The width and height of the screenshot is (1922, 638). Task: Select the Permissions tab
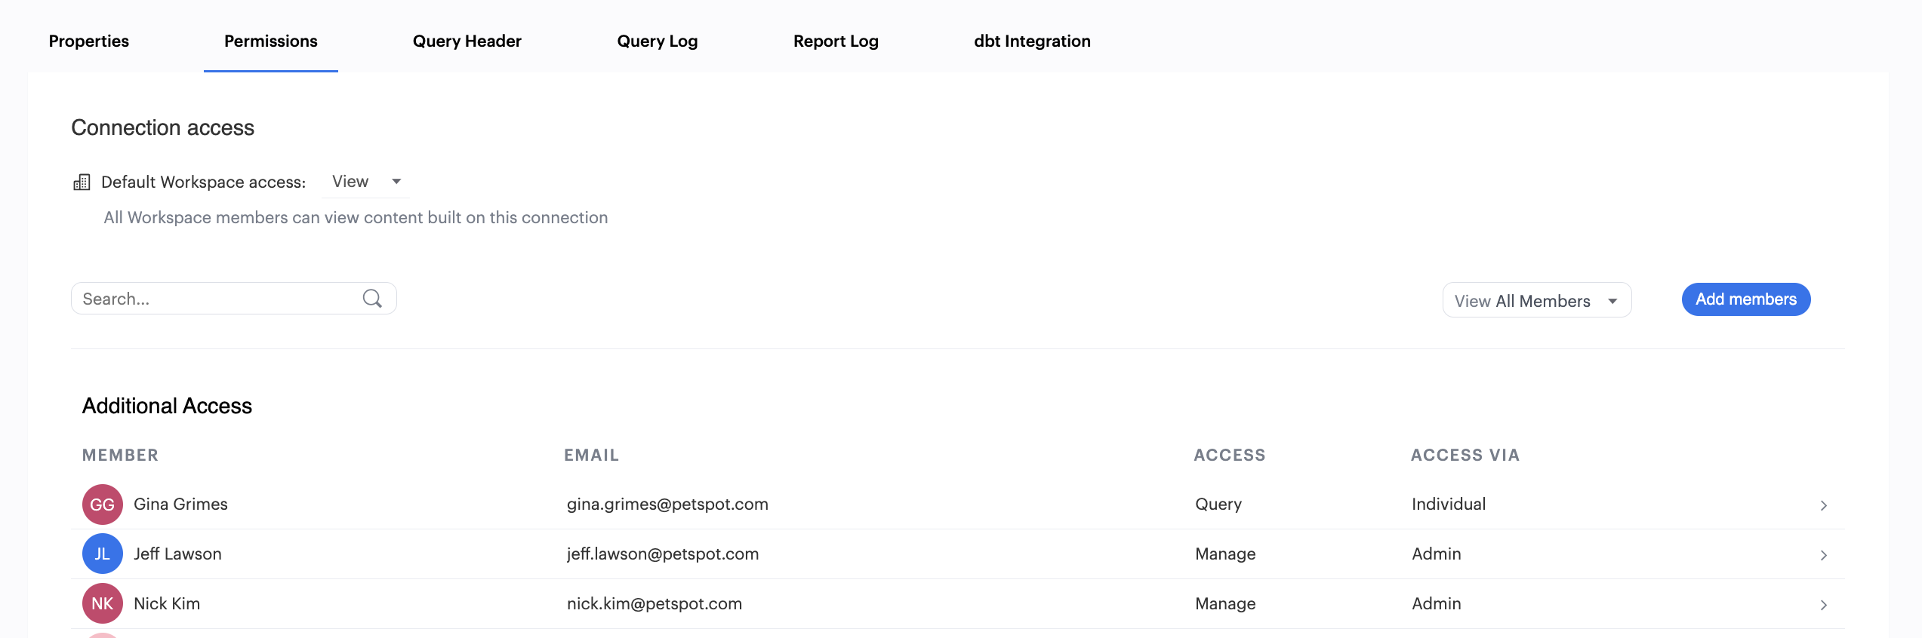pyautogui.click(x=270, y=41)
